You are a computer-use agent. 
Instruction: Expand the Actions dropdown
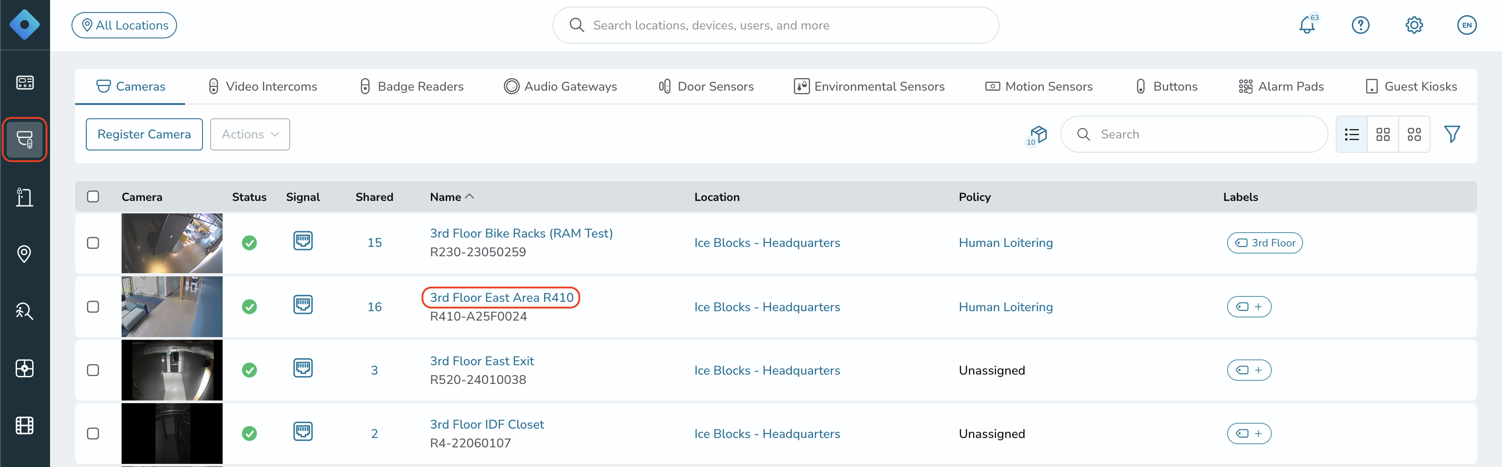pyautogui.click(x=250, y=134)
